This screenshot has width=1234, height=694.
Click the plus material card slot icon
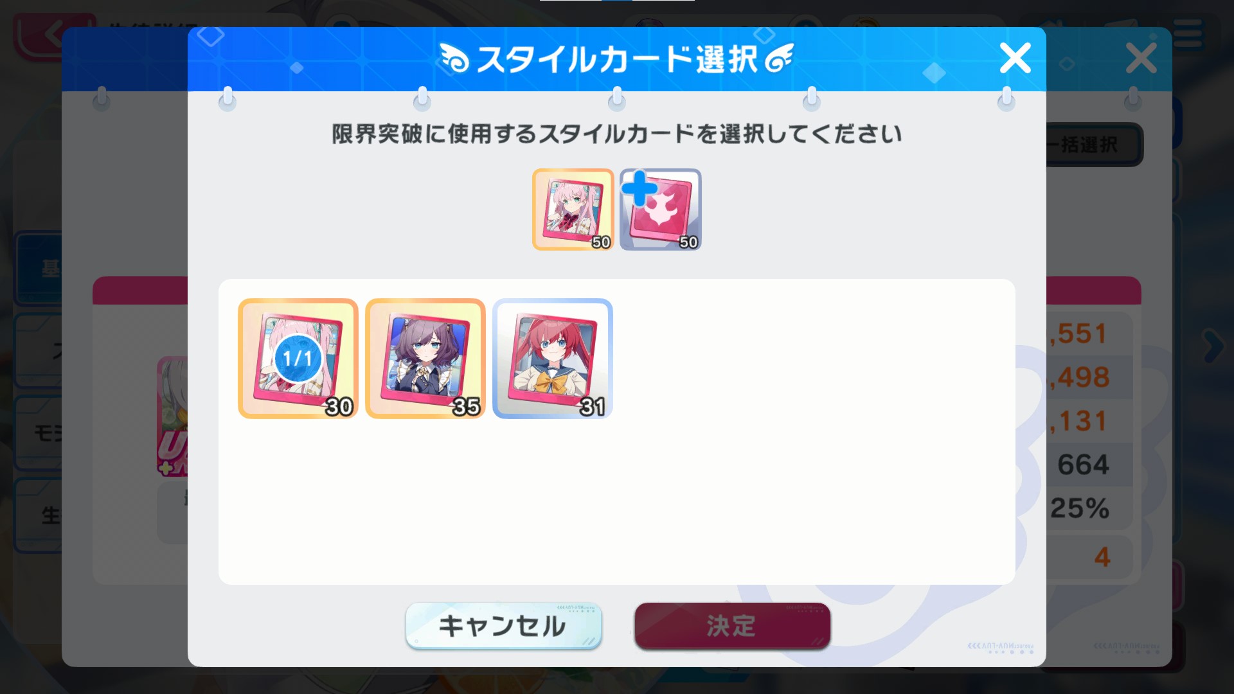[661, 209]
